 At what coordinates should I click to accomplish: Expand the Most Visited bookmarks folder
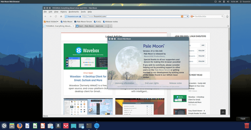coord(51,21)
